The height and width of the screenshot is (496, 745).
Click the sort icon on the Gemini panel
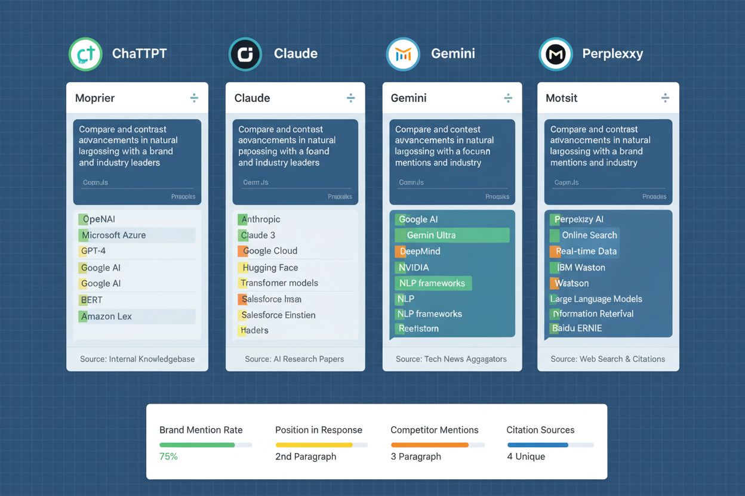click(x=508, y=98)
